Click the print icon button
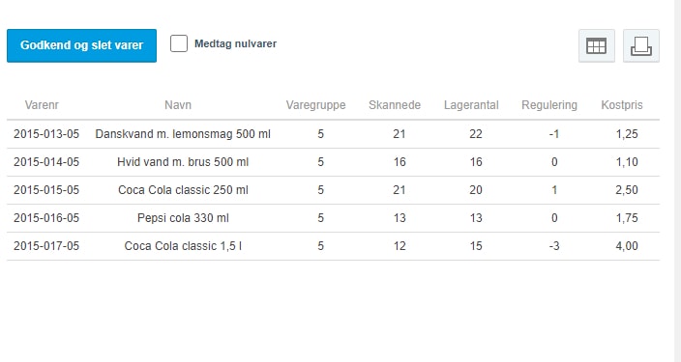681x362 pixels. tap(641, 46)
